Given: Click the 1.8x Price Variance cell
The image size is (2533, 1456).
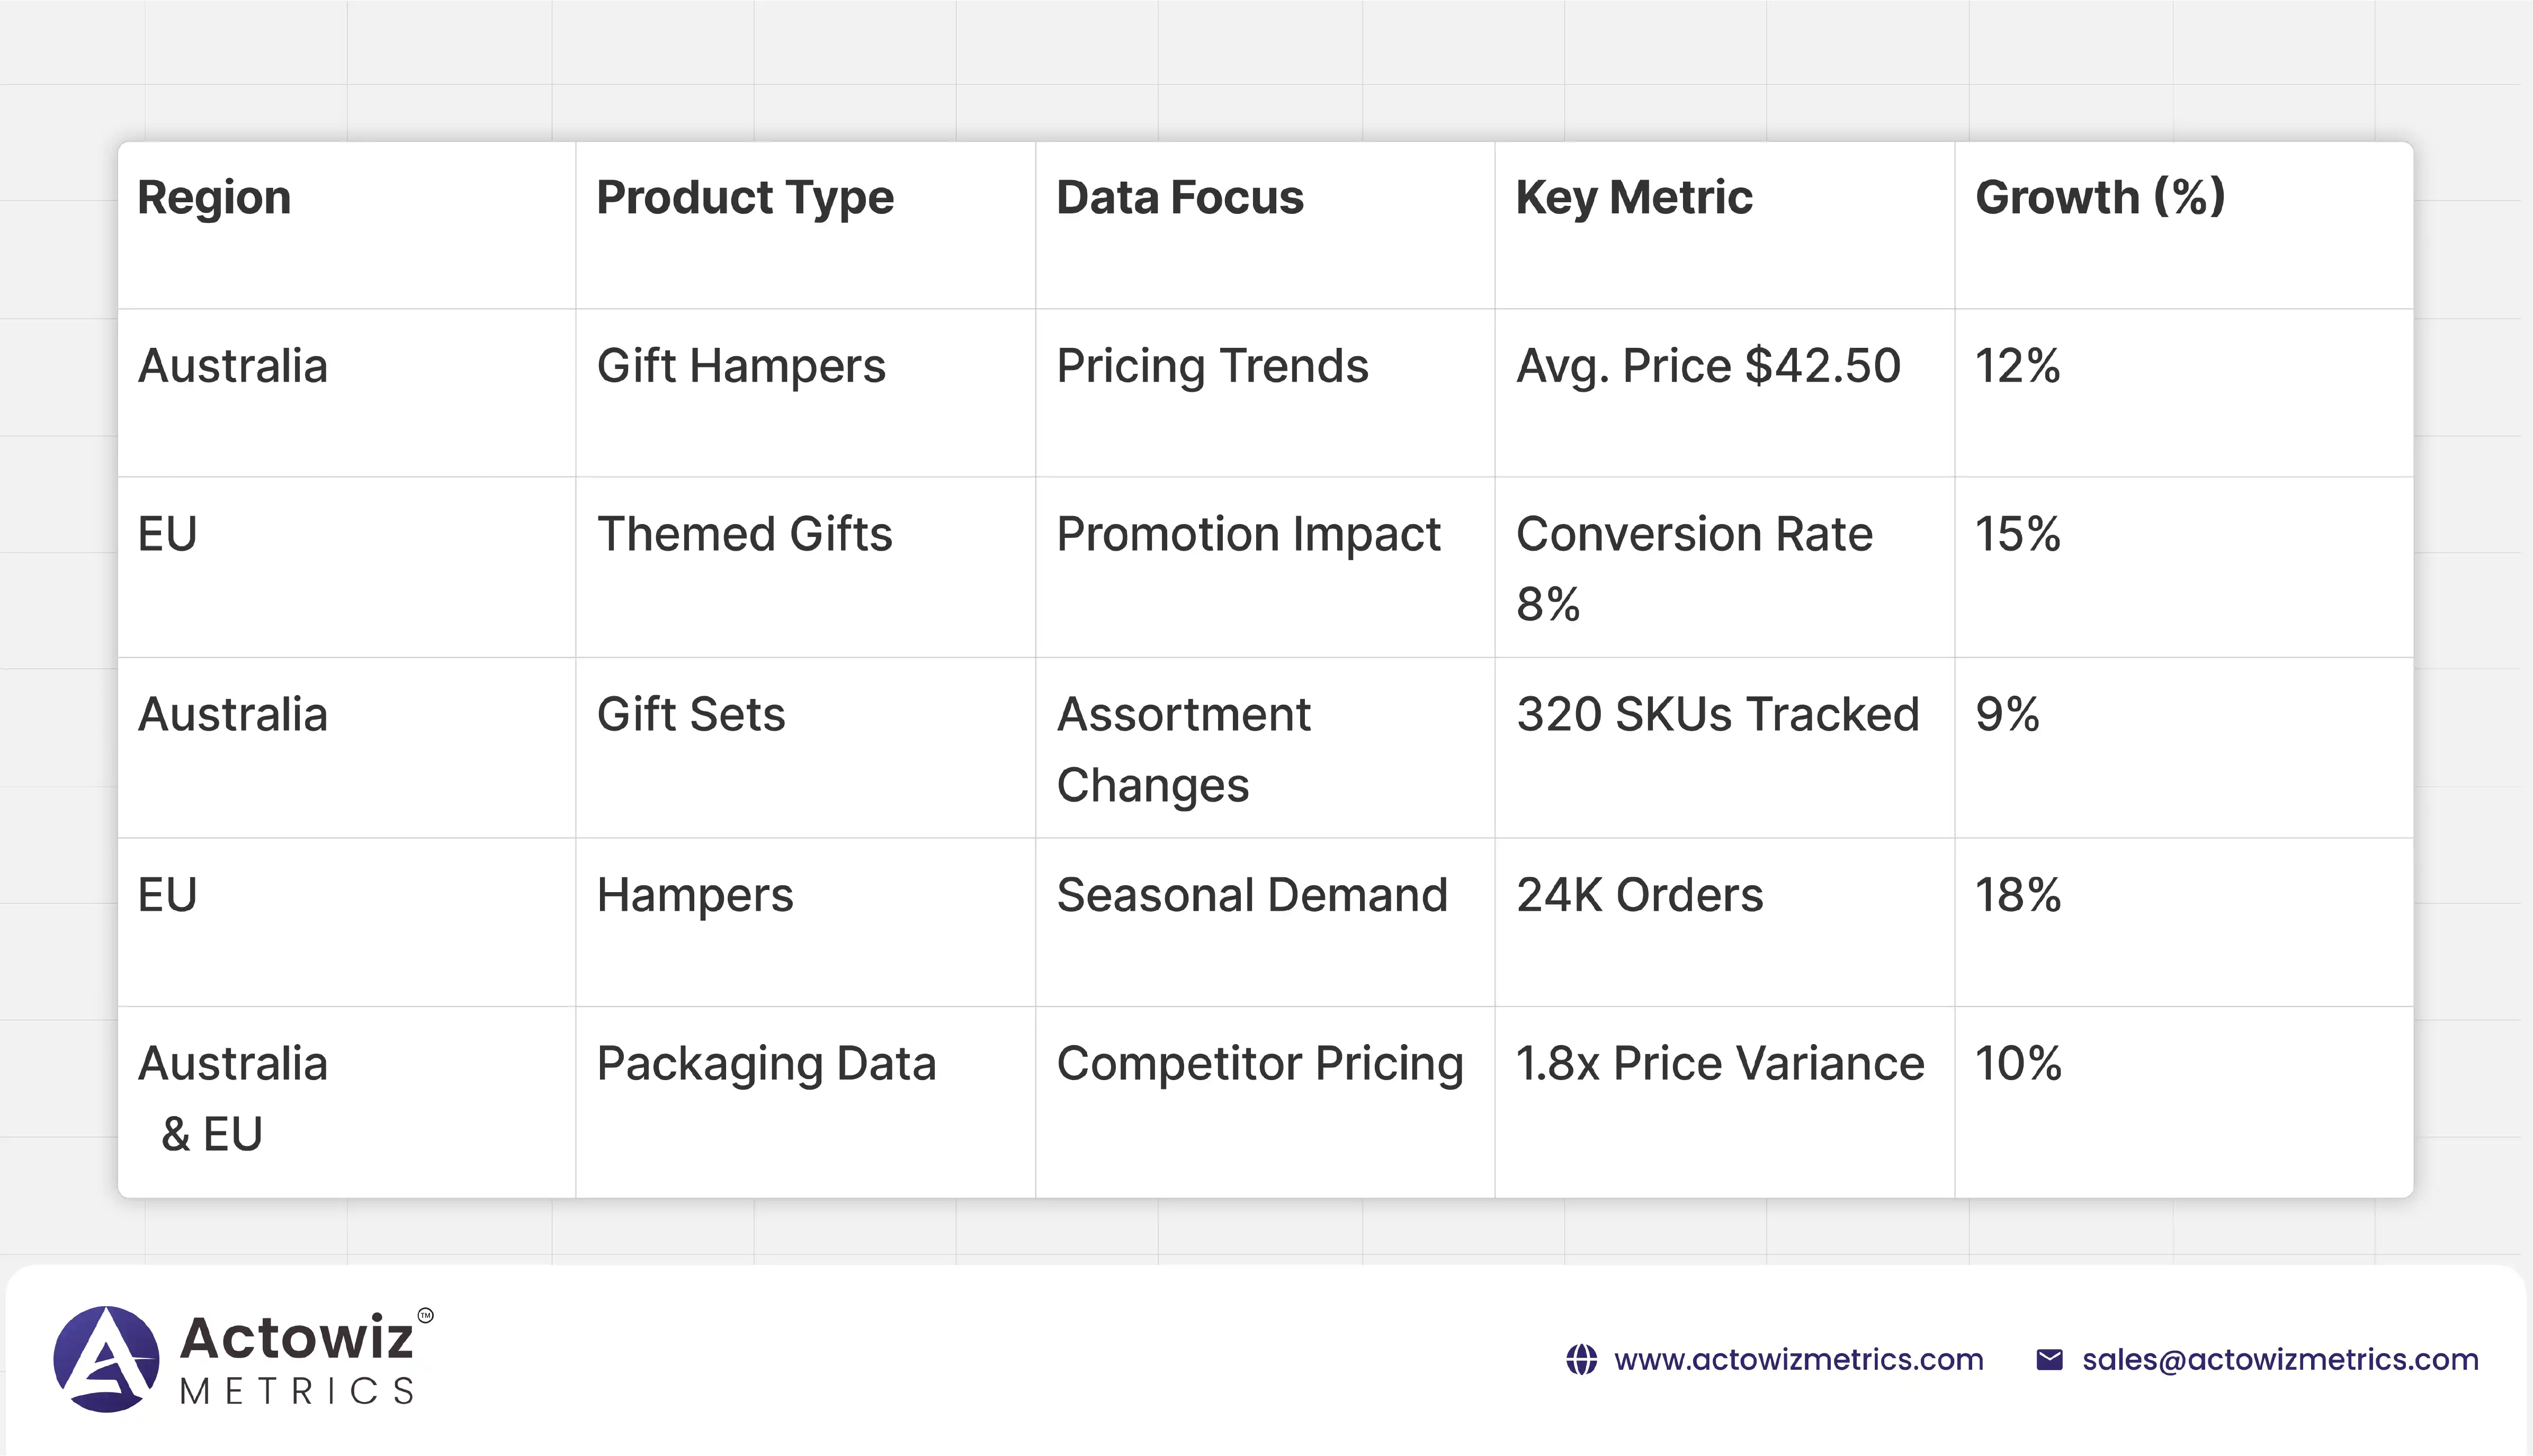Looking at the screenshot, I should pos(1720,1064).
